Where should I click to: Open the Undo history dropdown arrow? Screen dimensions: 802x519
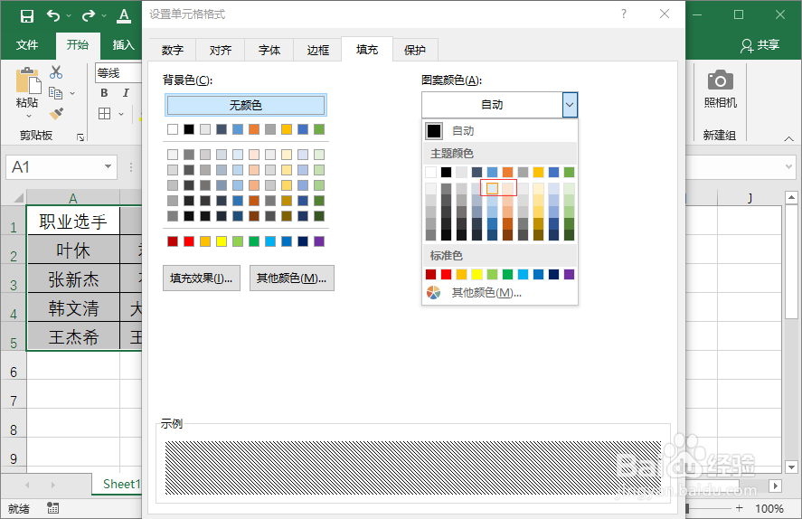69,16
